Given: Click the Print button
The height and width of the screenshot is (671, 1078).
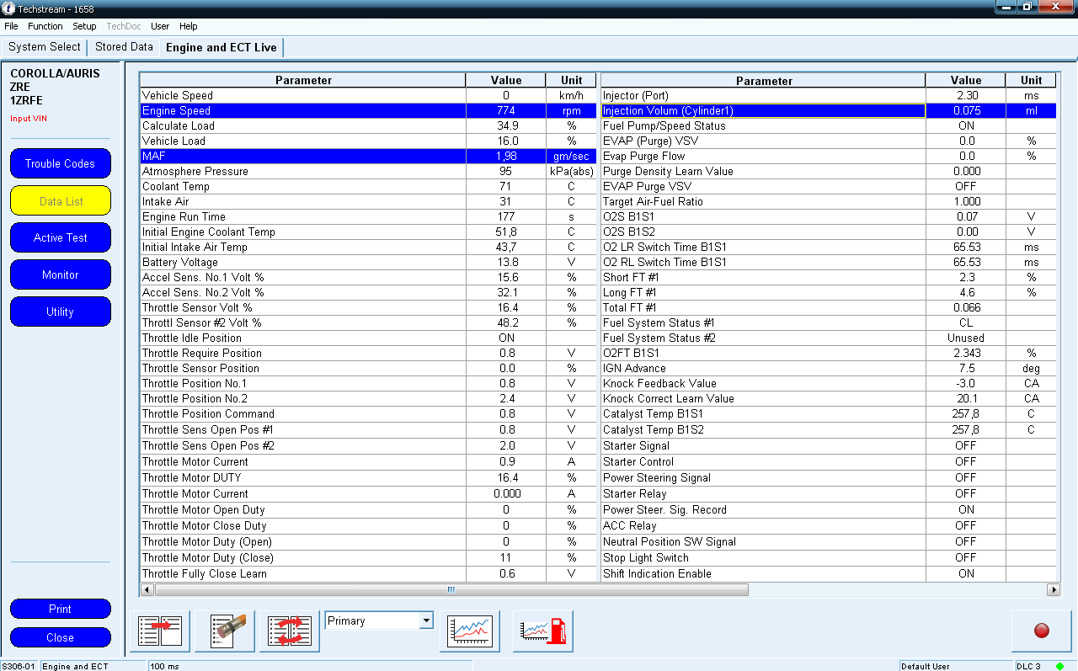Looking at the screenshot, I should pos(60,609).
